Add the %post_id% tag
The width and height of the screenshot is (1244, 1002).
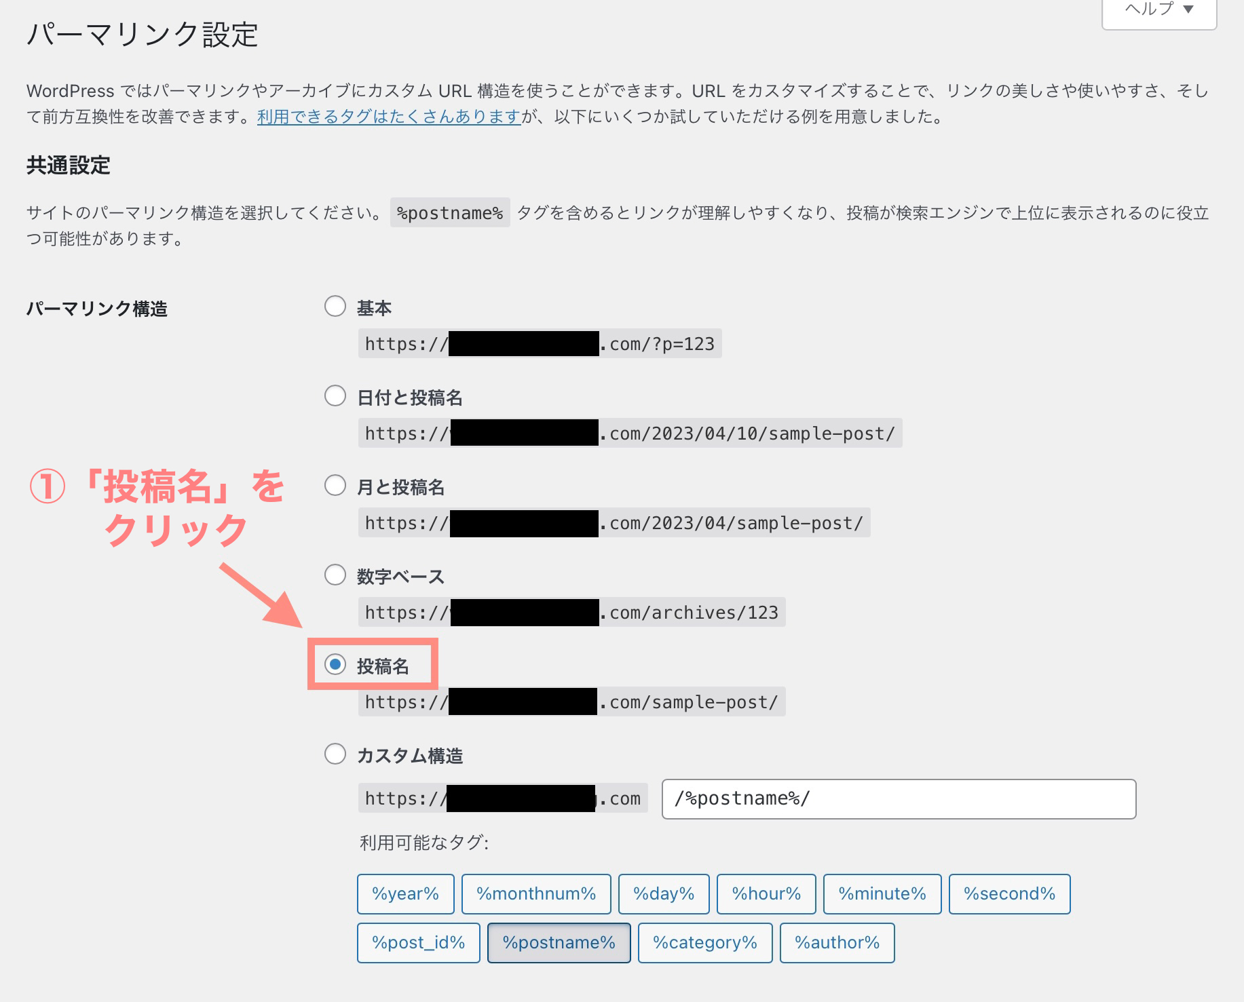418,943
